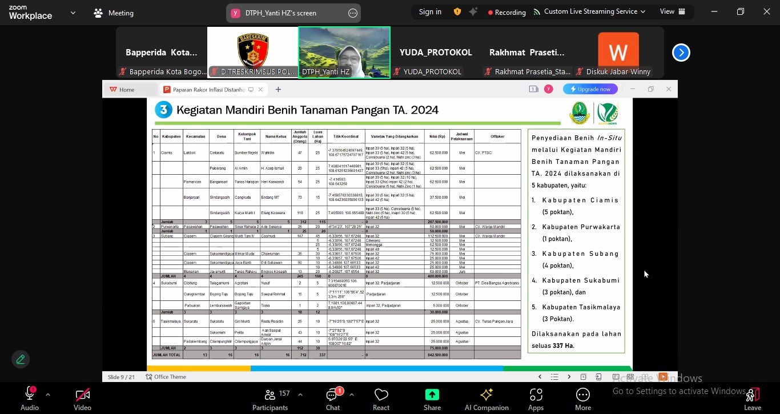Screen dimensions: 780x414
Task: Click 'Slide 9 / 21' indicator
Action: click(x=120, y=377)
